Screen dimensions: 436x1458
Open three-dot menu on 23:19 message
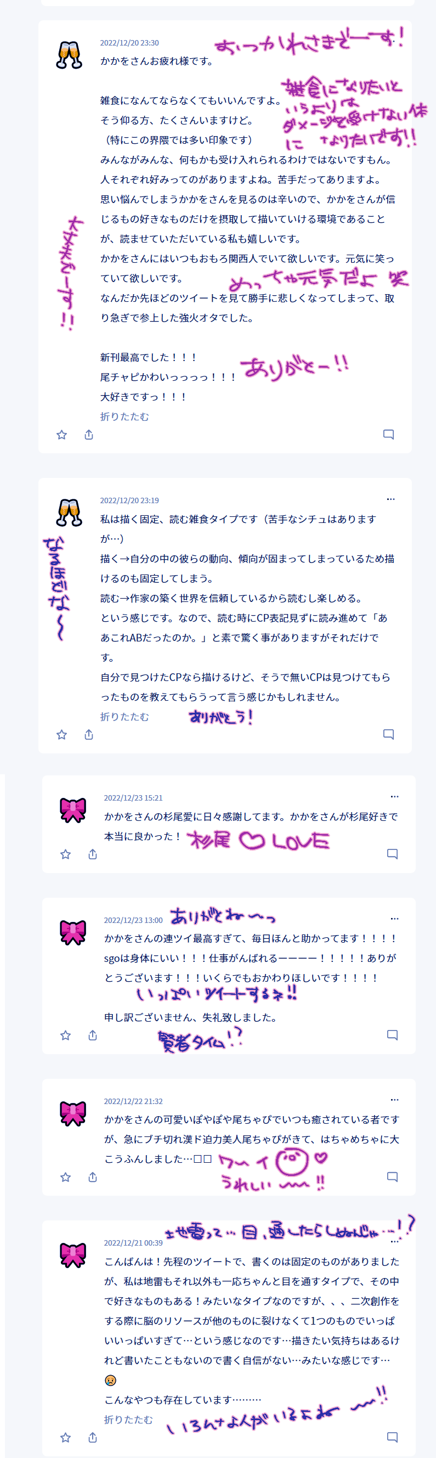pos(391,499)
